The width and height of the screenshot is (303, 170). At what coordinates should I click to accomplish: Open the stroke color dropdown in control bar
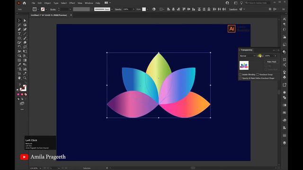46,9
